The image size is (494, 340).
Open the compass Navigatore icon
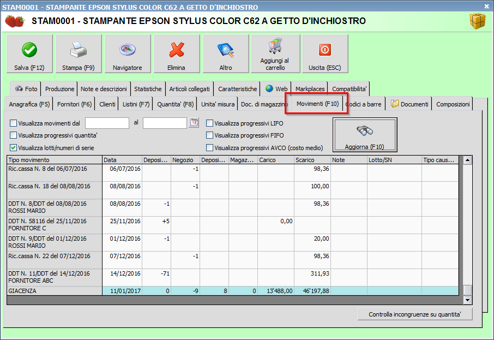[127, 50]
